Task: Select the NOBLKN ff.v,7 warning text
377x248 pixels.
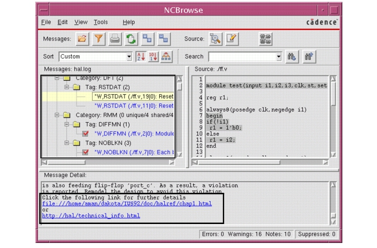Action: pyautogui.click(x=134, y=152)
